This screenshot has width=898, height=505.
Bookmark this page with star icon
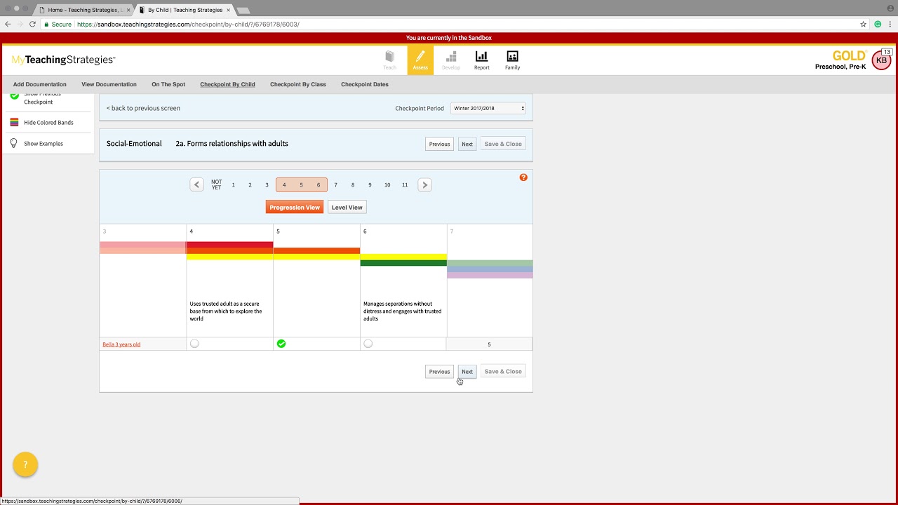coord(864,24)
